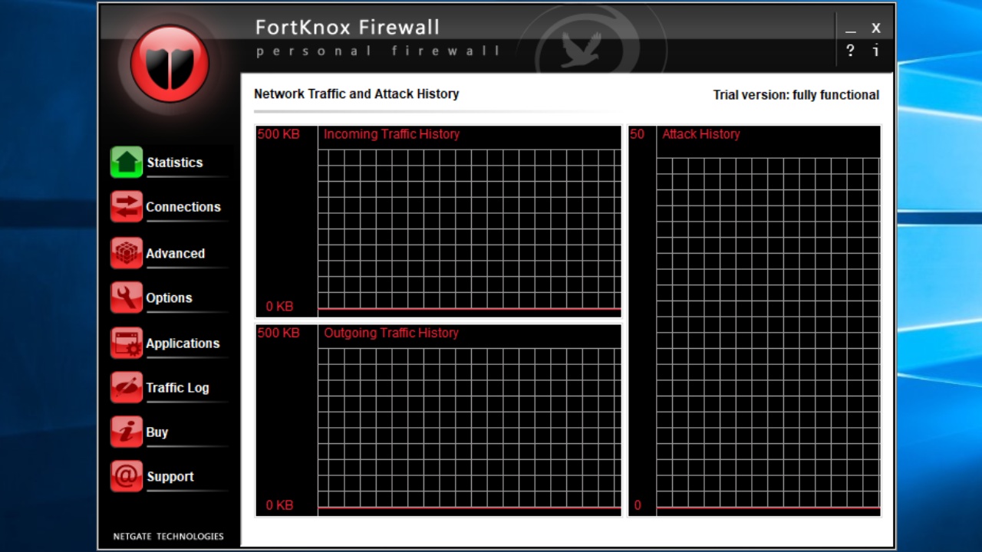Minimize the FortKnox Firewall window
This screenshot has height=552, width=982.
850,29
